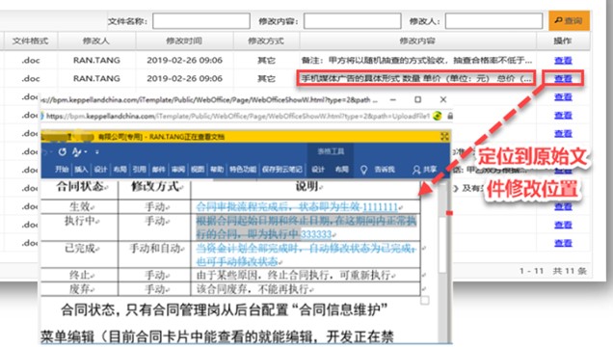The image size is (613, 347).
Task: Click the document vertical scrollbar thumb
Action: point(442,244)
